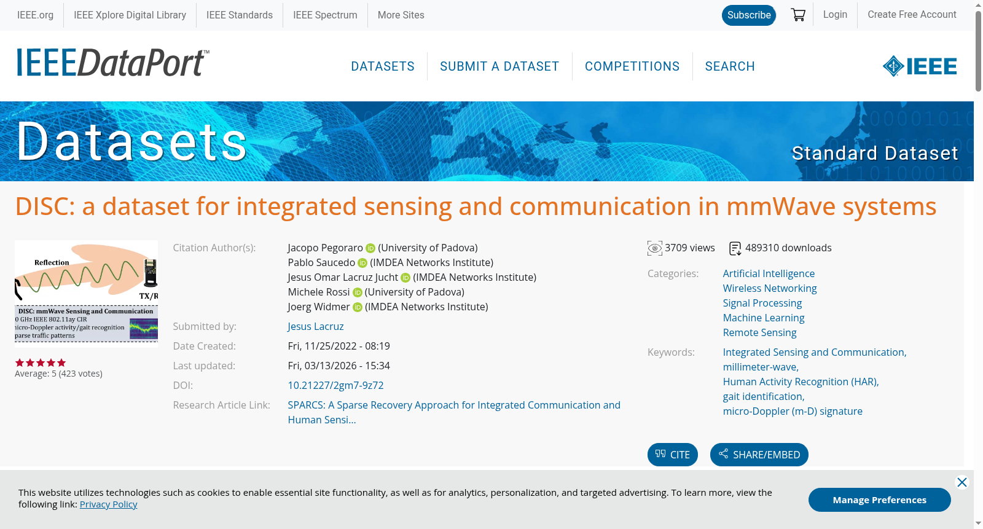Open IEEE Standards link

coord(240,15)
